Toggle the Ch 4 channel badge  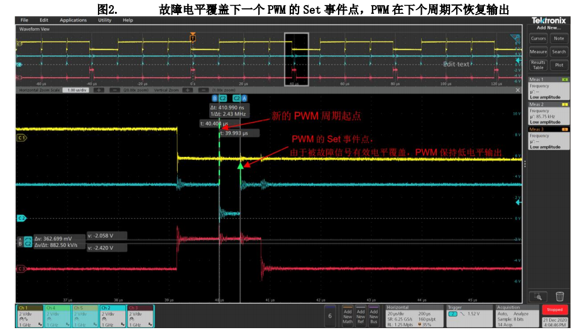(x=57, y=316)
